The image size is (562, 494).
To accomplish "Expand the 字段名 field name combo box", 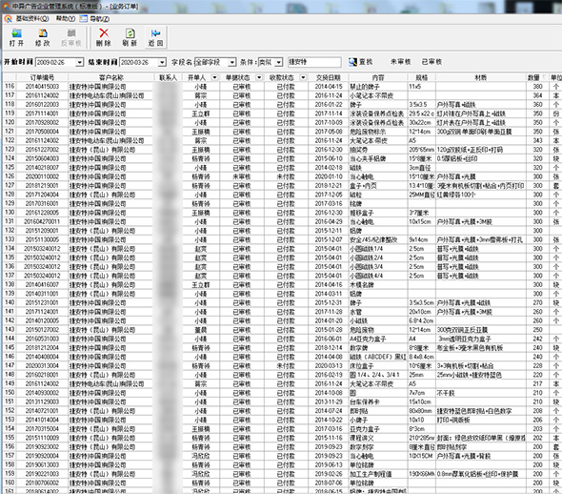I will click(x=232, y=62).
